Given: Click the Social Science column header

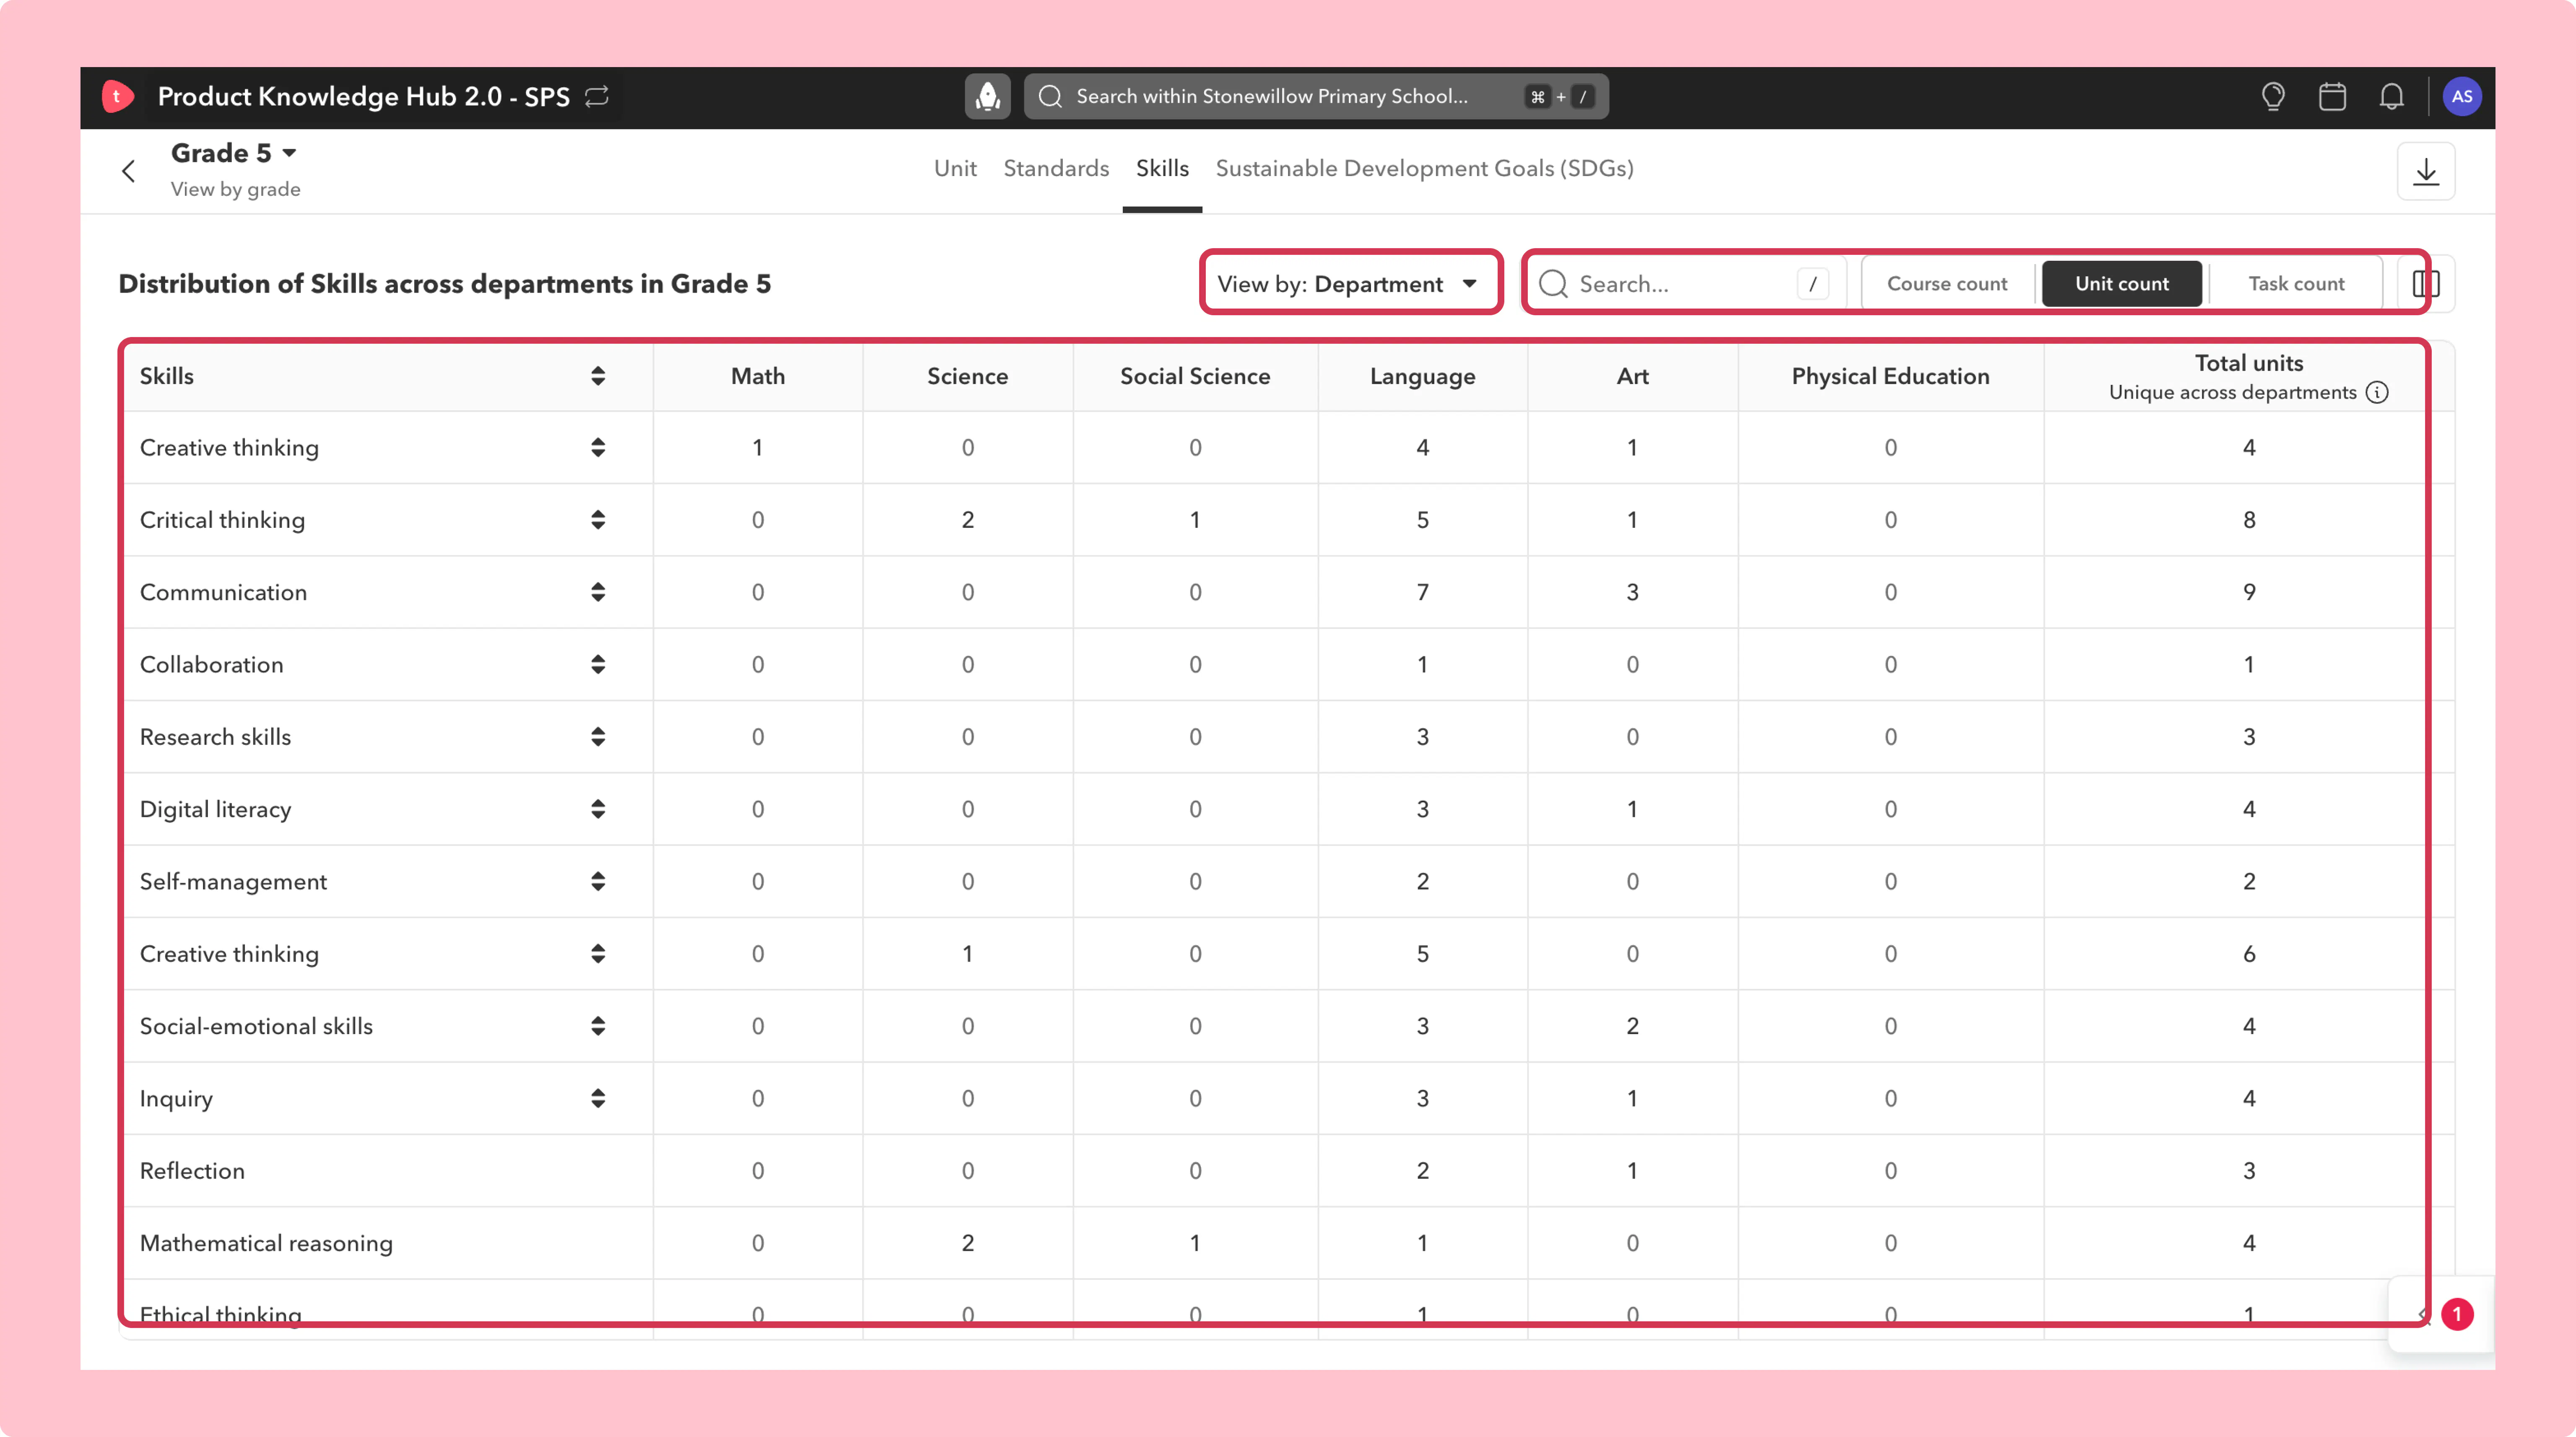Looking at the screenshot, I should pyautogui.click(x=1195, y=376).
